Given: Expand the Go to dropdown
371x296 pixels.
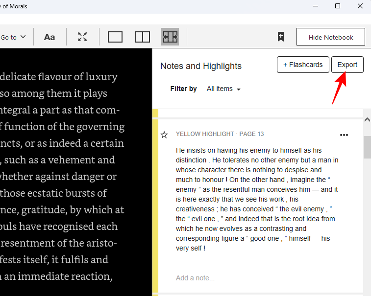Looking at the screenshot, I should [x=13, y=37].
